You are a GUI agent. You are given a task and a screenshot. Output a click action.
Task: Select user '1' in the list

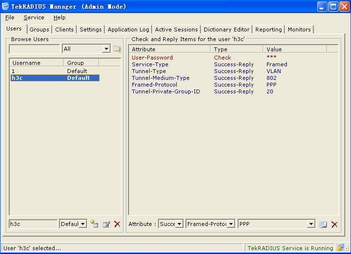[x=55, y=71]
